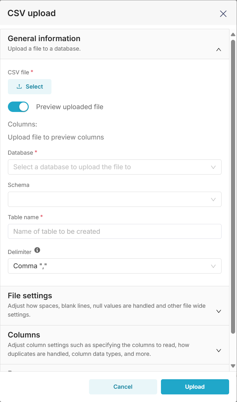
Task: Click the scroll up arrow
Action: pos(233,34)
